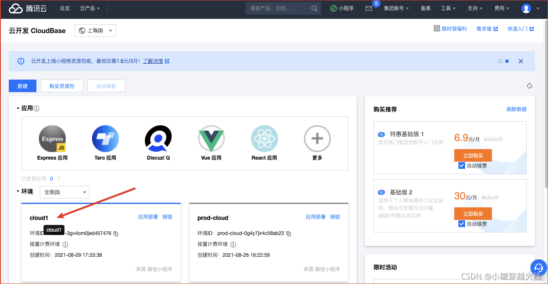Click 销毁 on prod-cloud card

pos(335,217)
